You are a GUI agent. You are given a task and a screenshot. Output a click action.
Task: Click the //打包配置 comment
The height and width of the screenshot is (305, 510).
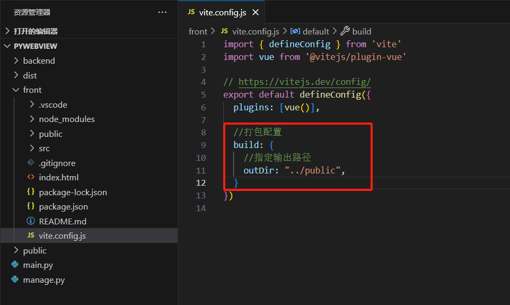[x=258, y=132]
